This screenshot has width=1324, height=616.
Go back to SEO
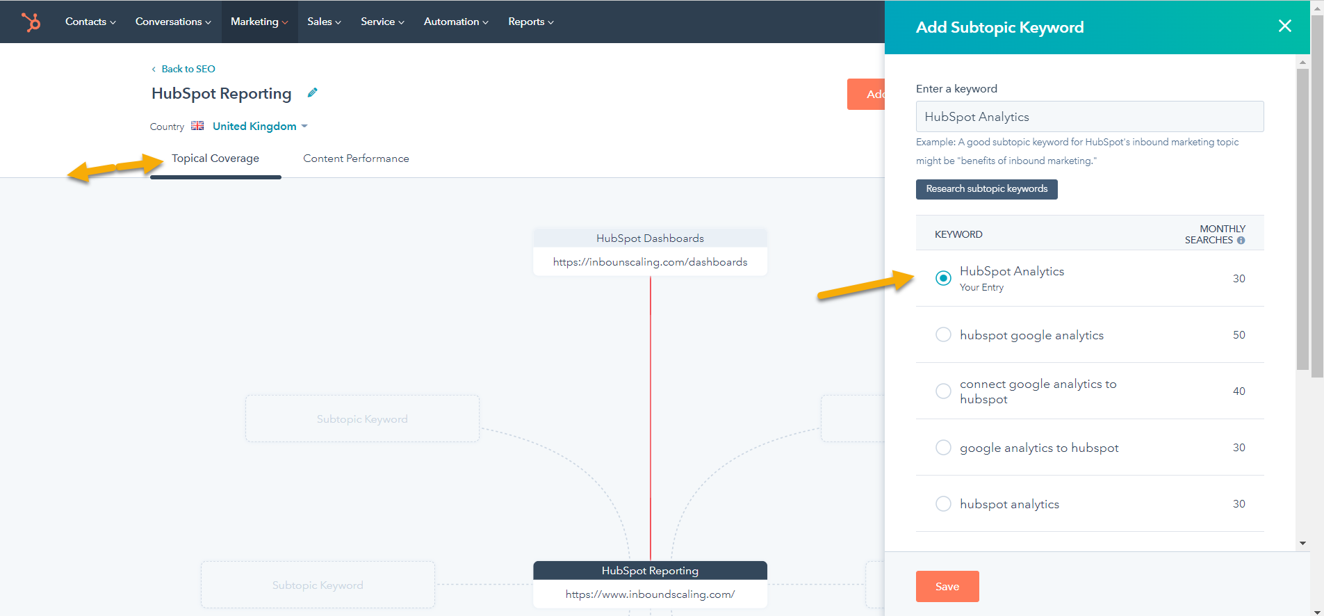(183, 69)
